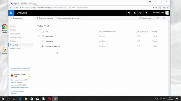Open the ChavoTv Alina account avatar
Viewport: 181px width, 101px height.
tap(167, 13)
